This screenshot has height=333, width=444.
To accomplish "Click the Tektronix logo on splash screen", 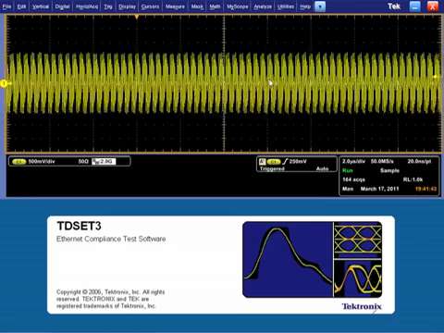I will (362, 306).
